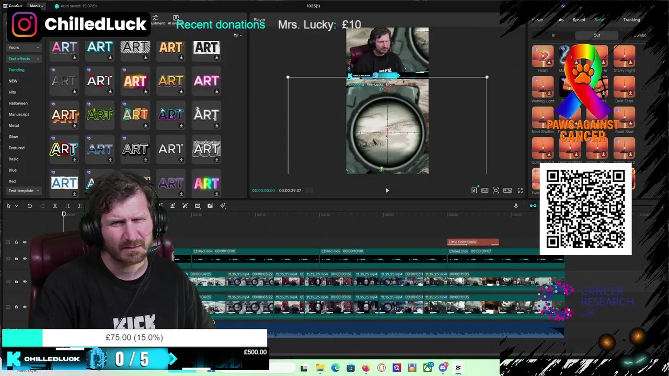This screenshot has width=669, height=376.
Task: Select the Out animation tab
Action: click(x=596, y=35)
